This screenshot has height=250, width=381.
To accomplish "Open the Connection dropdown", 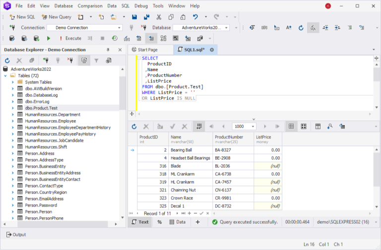I will 120,28.
